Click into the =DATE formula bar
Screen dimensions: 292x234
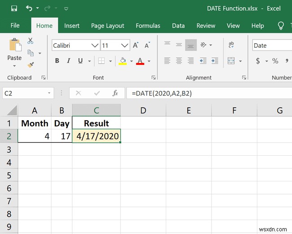click(x=209, y=93)
